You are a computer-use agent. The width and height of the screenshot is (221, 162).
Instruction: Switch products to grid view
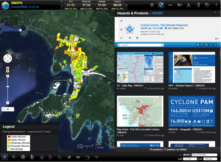click(198, 45)
